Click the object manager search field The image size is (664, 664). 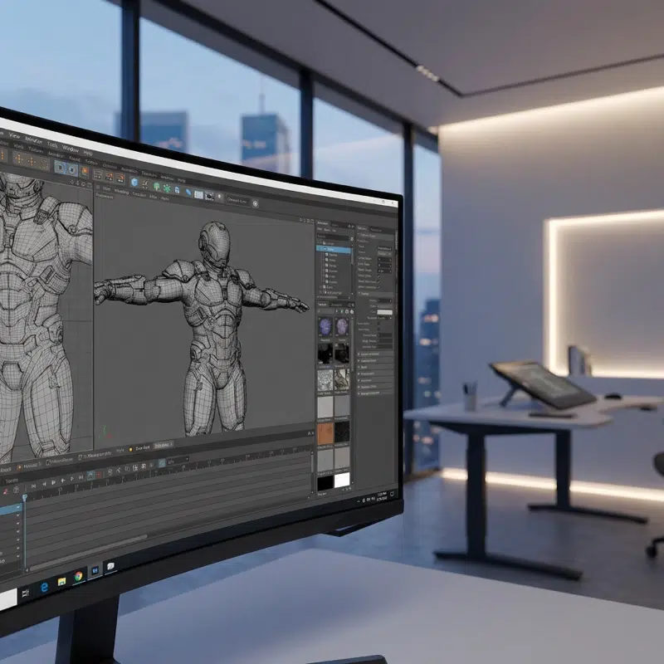(x=334, y=237)
